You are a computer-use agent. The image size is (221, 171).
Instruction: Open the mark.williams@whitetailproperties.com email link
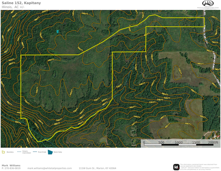point(50,168)
